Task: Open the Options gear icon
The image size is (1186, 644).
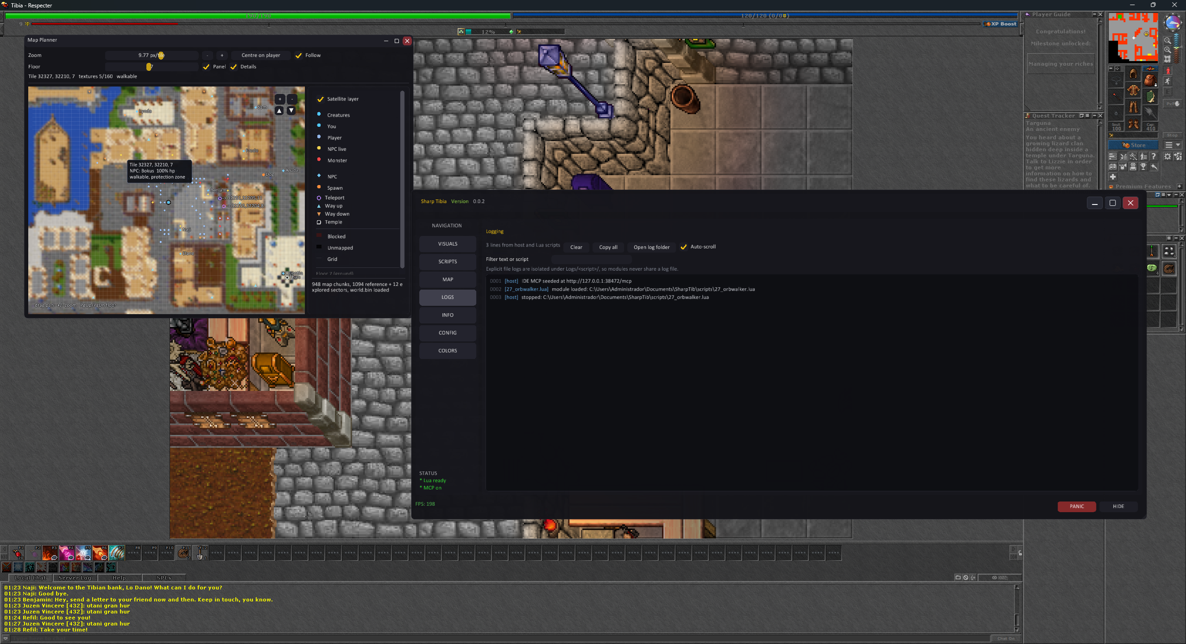Action: [x=1167, y=156]
